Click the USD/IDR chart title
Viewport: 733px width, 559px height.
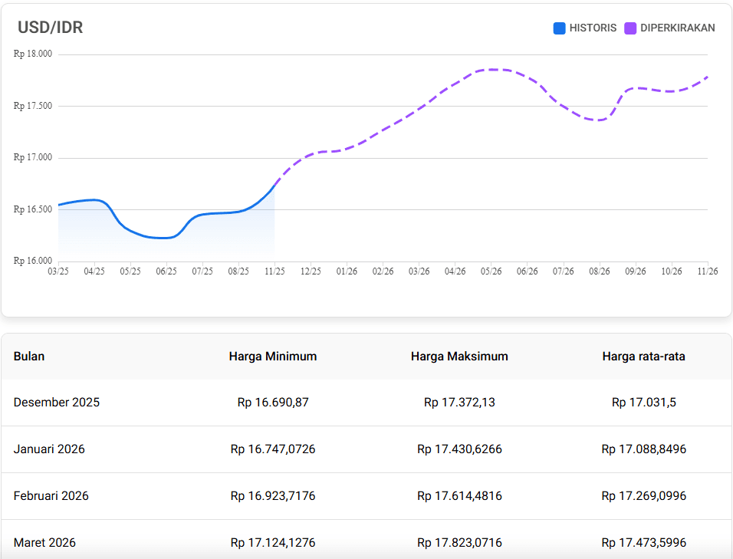click(x=50, y=28)
